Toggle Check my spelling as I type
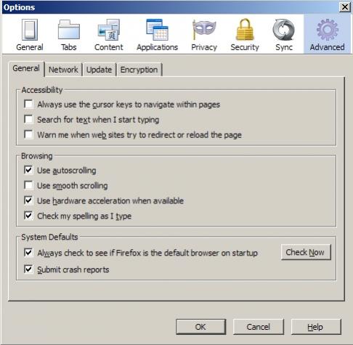 28,216
